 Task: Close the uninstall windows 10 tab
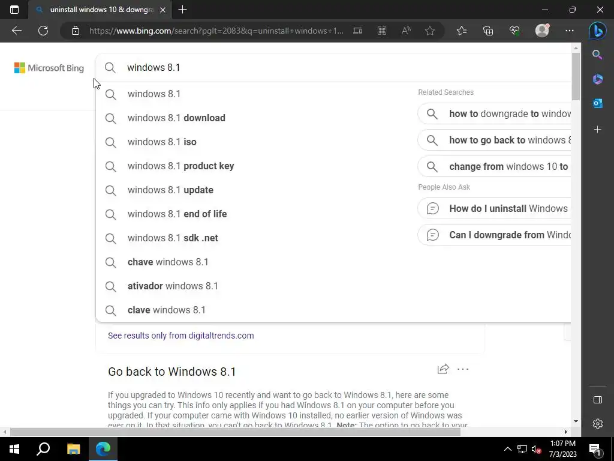tap(163, 10)
